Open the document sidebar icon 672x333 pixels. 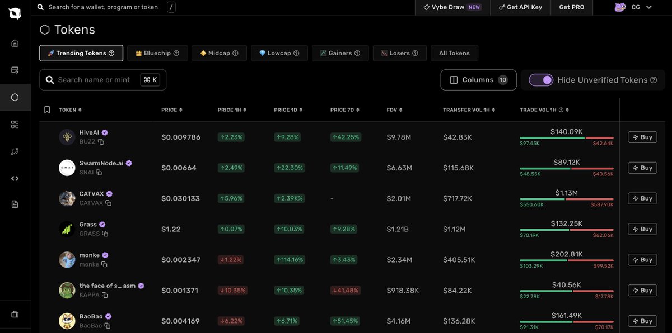point(15,204)
